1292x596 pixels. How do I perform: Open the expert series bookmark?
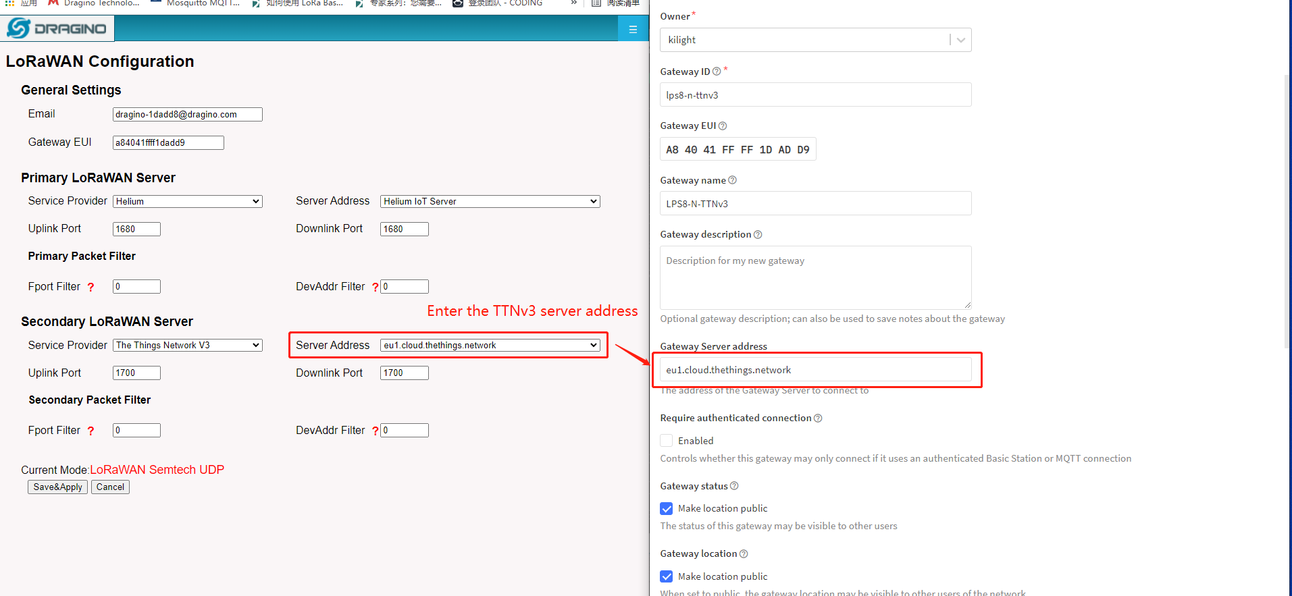pos(398,3)
